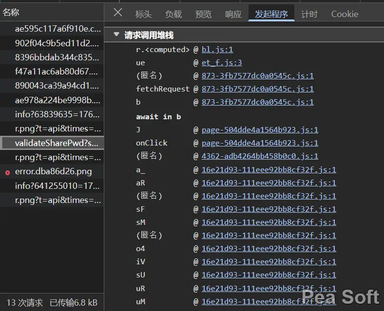Open the 4362-adb4264bb458b0c0.js:1 link
Viewport: 384px width, 311px height.
260,156
